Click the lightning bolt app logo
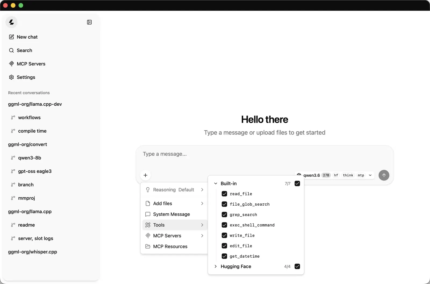The image size is (430, 284). pos(11,22)
